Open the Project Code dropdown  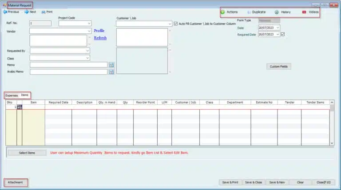(89, 24)
